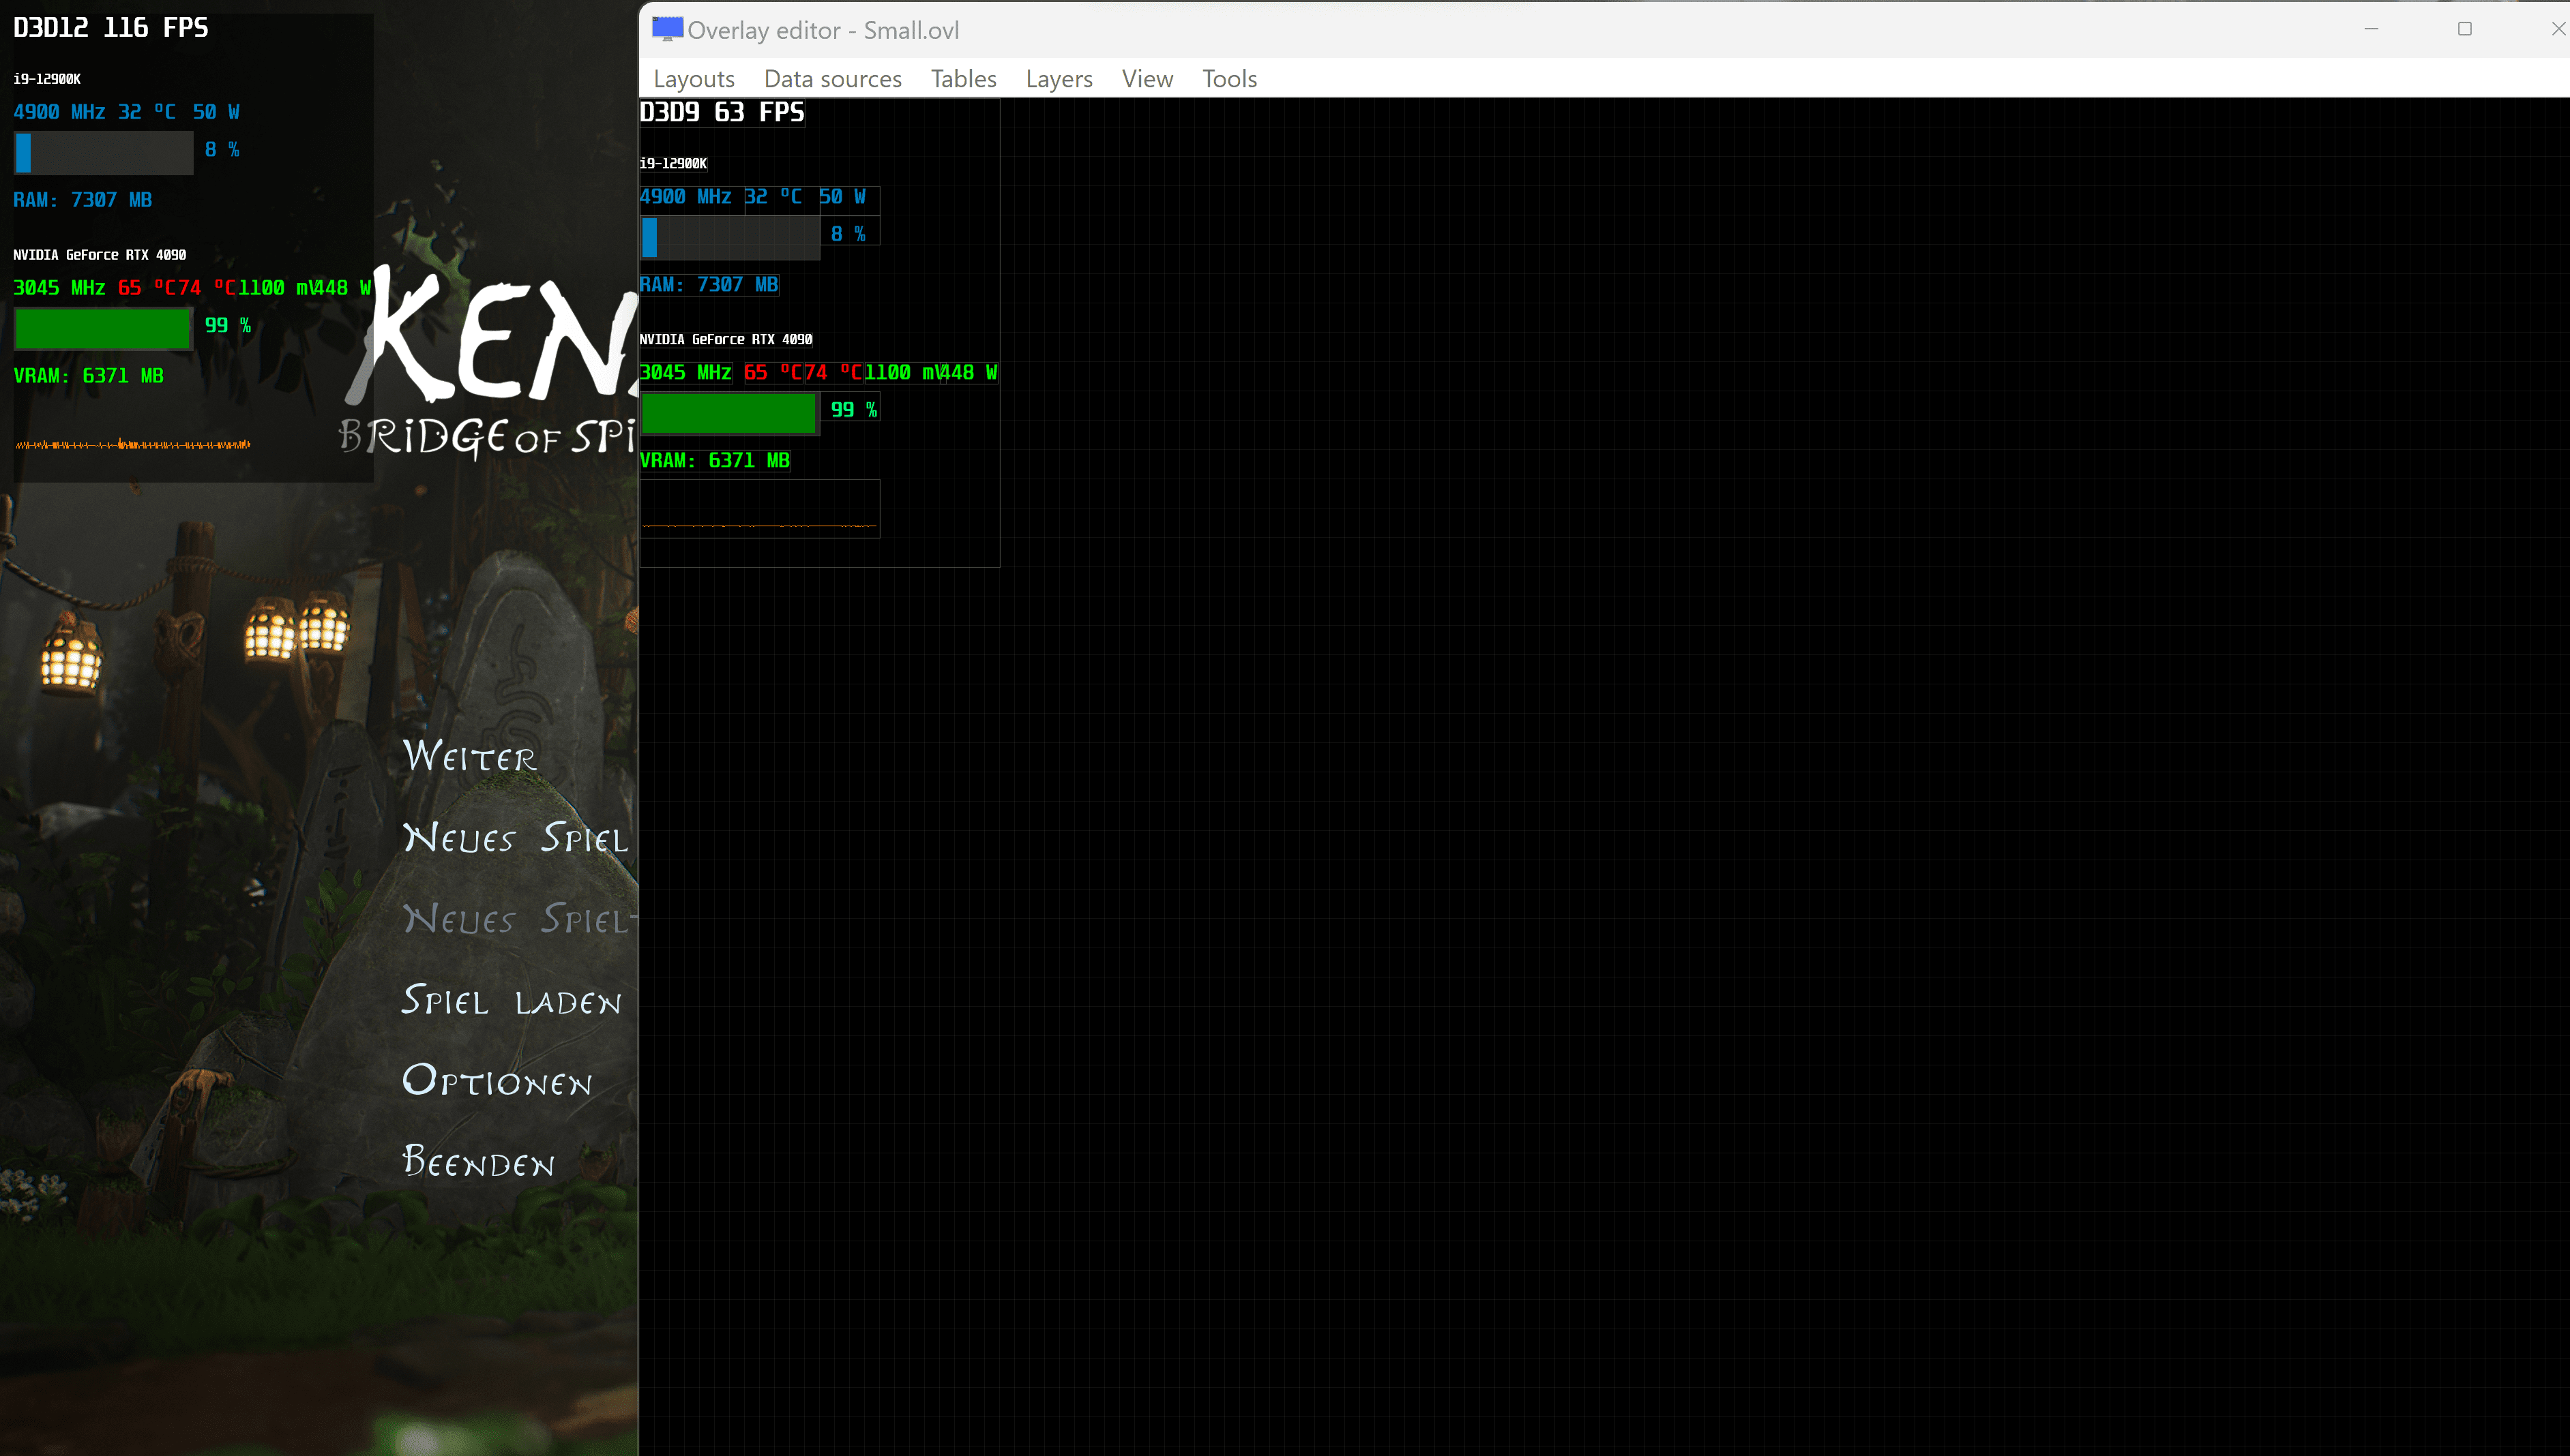Open the Tables menu

(x=963, y=78)
